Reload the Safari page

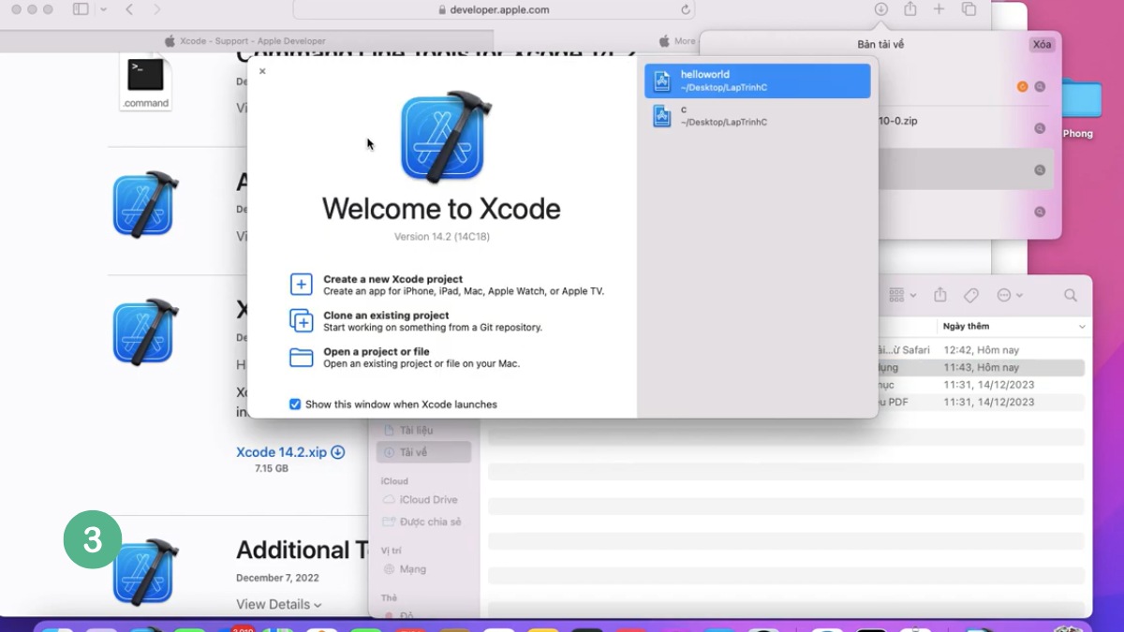pyautogui.click(x=686, y=9)
